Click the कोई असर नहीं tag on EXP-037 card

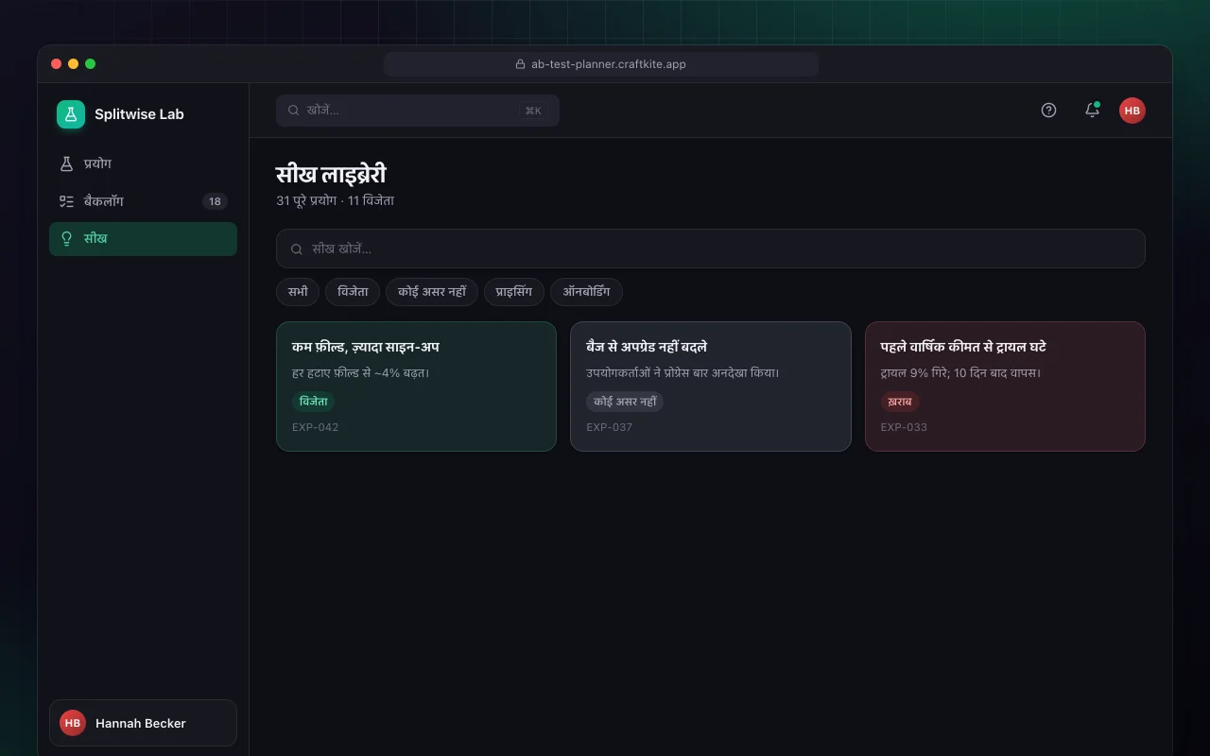(x=625, y=402)
